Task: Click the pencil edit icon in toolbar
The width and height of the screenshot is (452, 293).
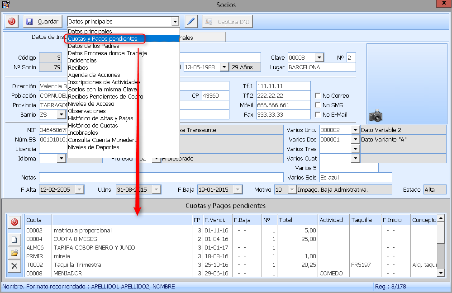Action: tap(190, 22)
